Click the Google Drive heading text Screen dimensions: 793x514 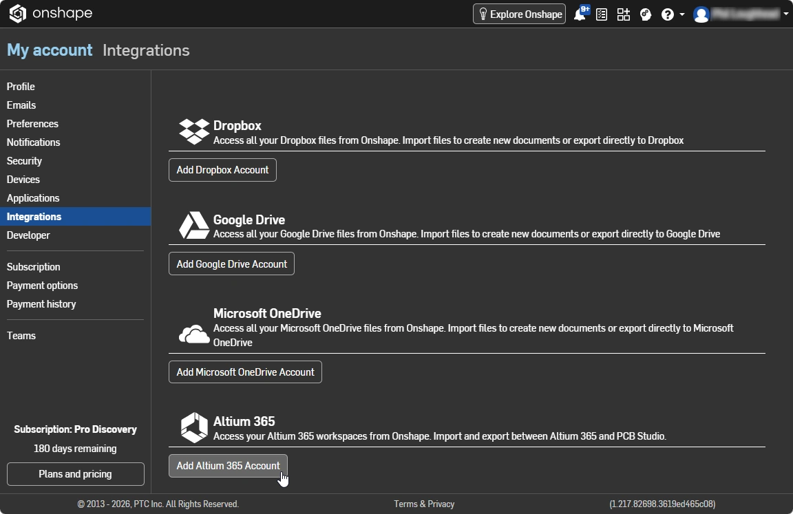[249, 219]
